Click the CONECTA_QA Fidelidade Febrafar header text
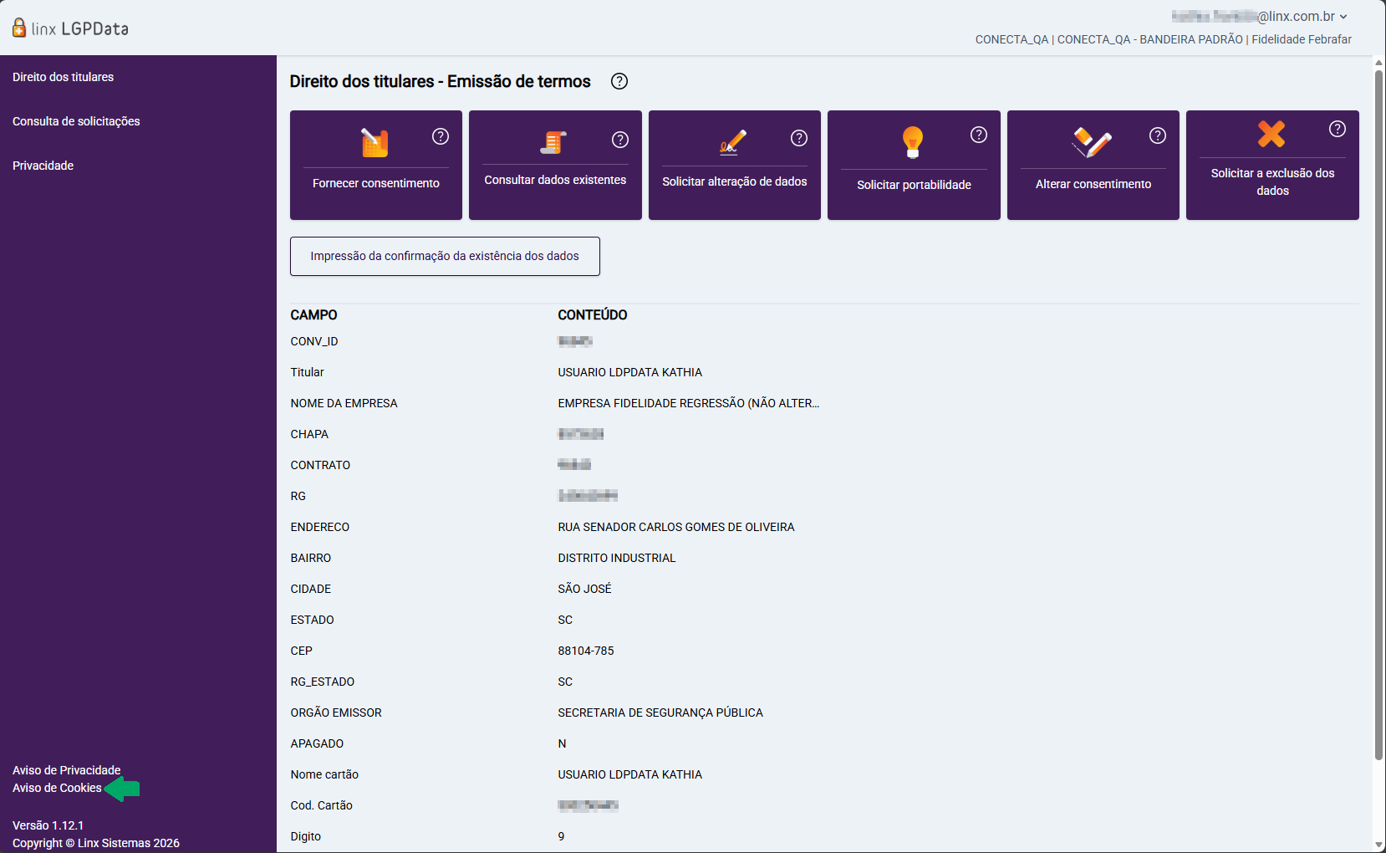This screenshot has width=1386, height=853. (x=1163, y=39)
